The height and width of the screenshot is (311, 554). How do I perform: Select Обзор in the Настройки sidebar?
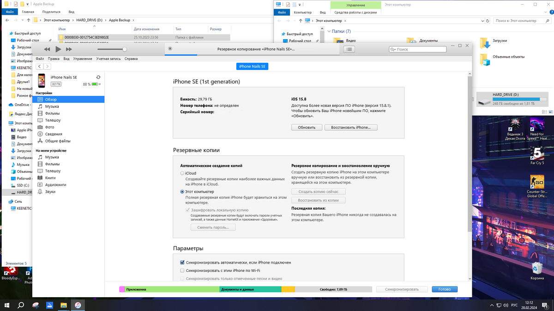[x=68, y=100]
